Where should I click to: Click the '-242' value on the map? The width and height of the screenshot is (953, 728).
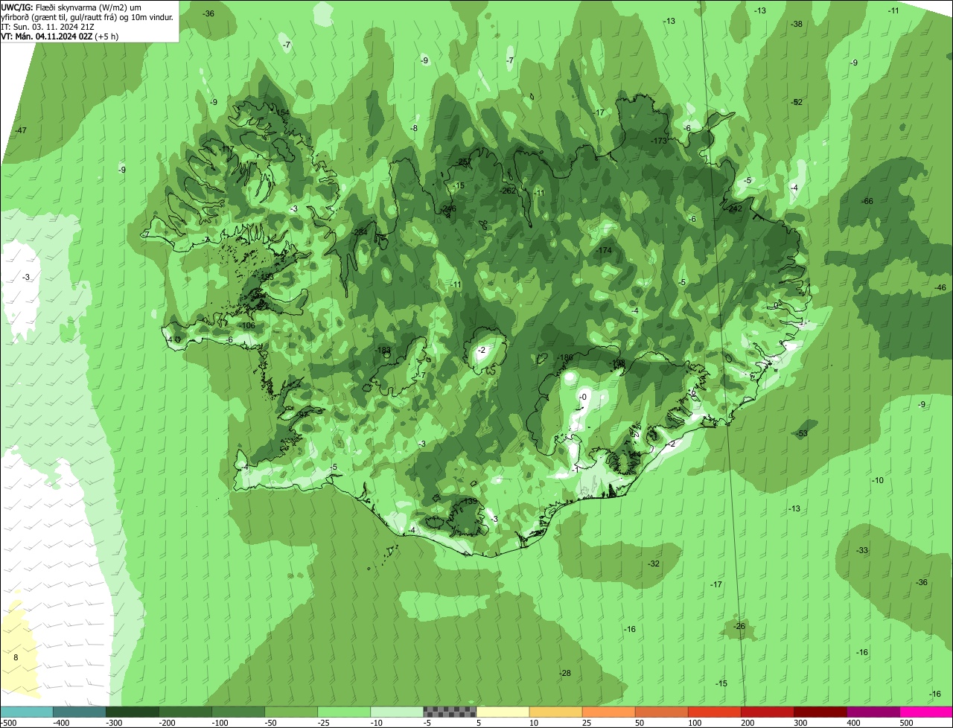coord(735,208)
